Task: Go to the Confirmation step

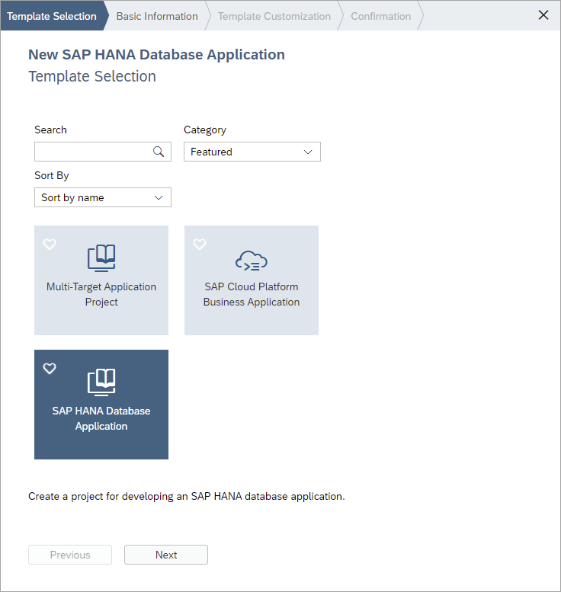Action: (x=381, y=16)
